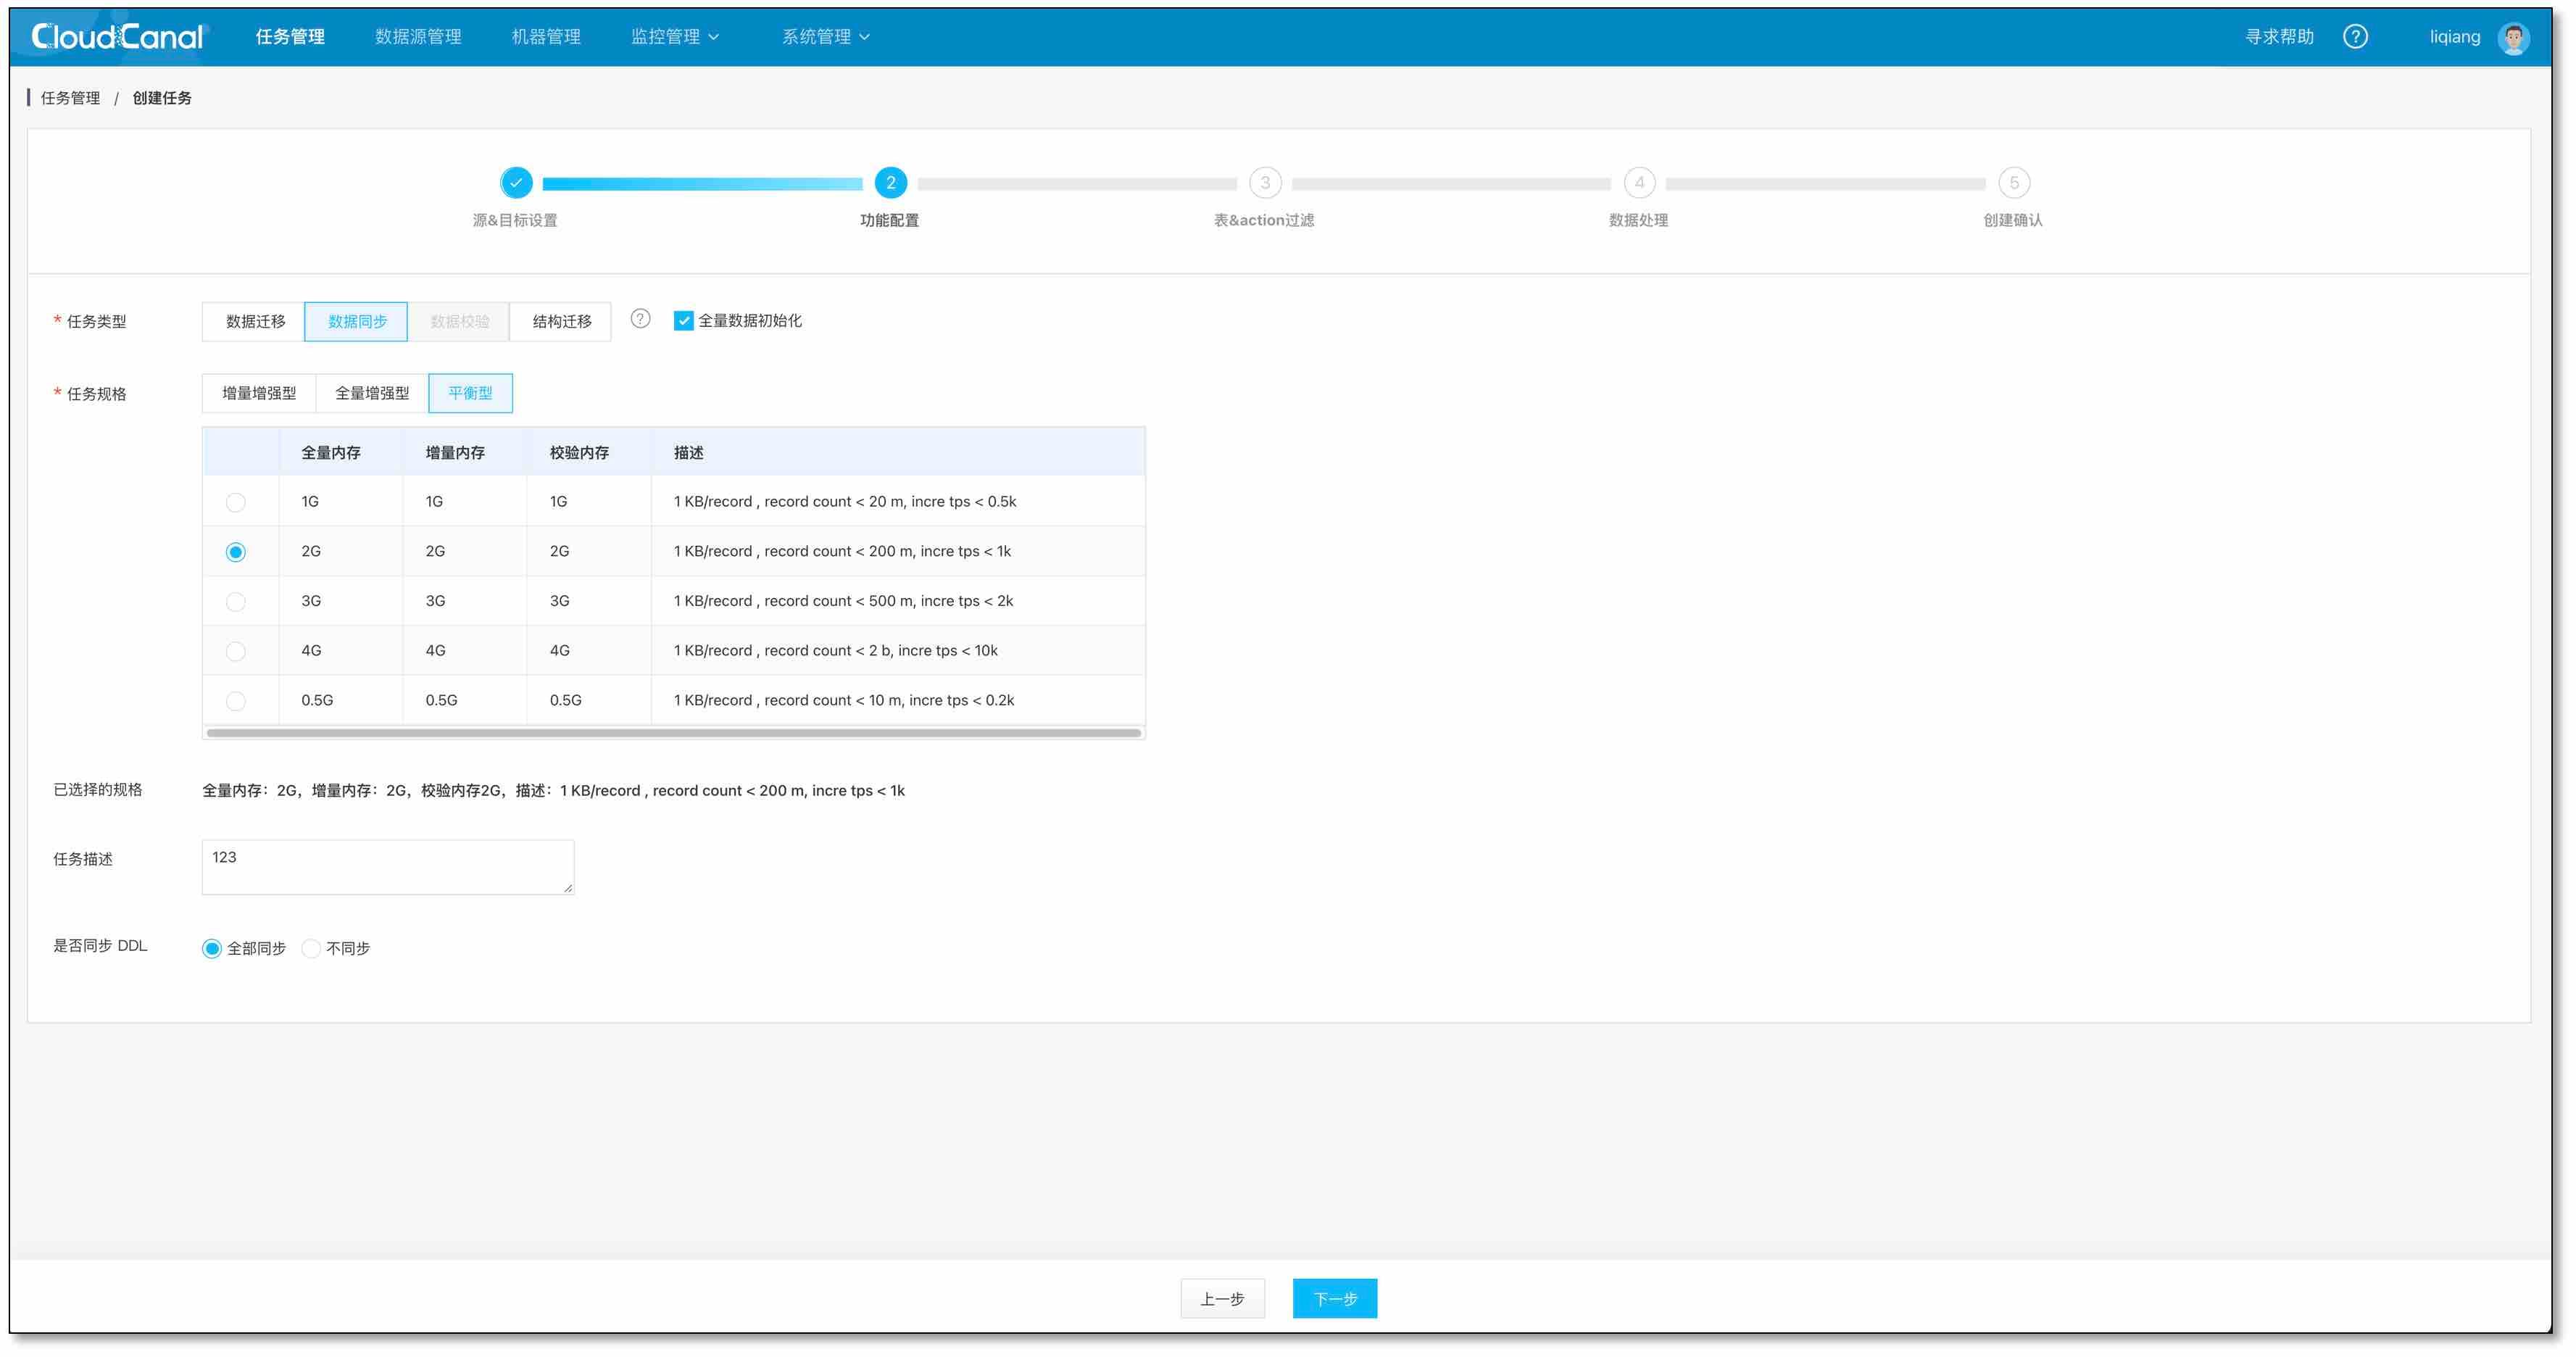Click description 'record count < 500 m, incre tps < 2k'
The image size is (2576, 1357).
(x=843, y=601)
